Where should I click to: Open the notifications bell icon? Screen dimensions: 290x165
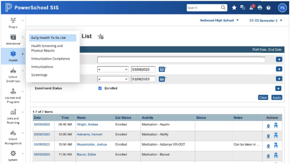pyautogui.click(x=251, y=8)
